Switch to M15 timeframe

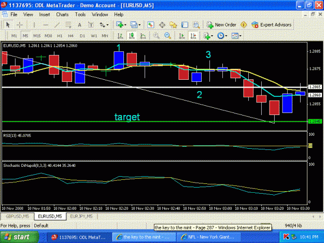(37, 36)
